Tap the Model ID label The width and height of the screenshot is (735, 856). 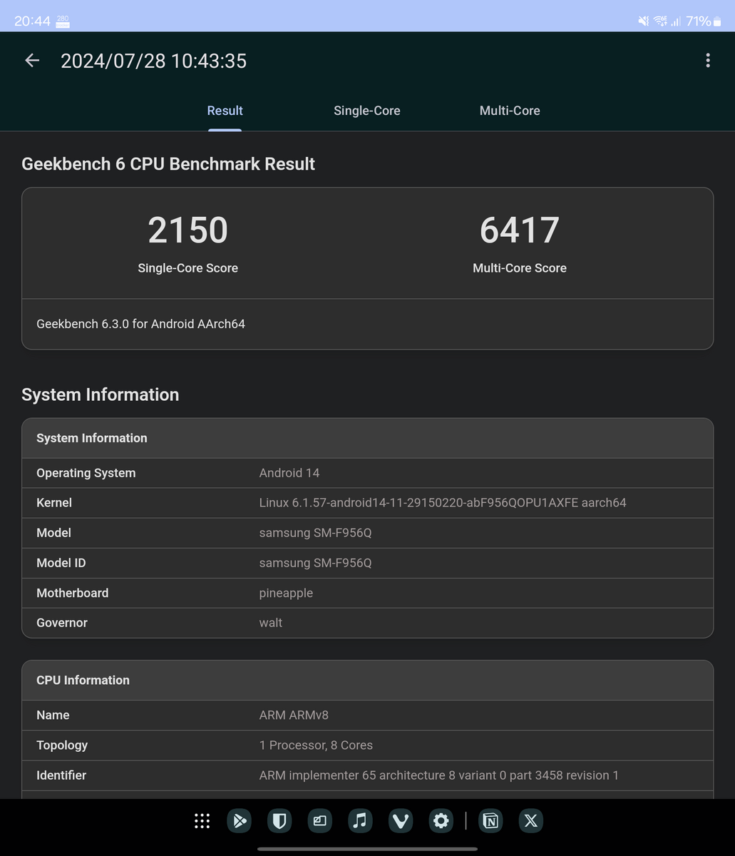61,563
